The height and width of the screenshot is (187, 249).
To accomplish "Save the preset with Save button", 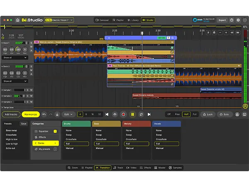I will click(x=24, y=124).
